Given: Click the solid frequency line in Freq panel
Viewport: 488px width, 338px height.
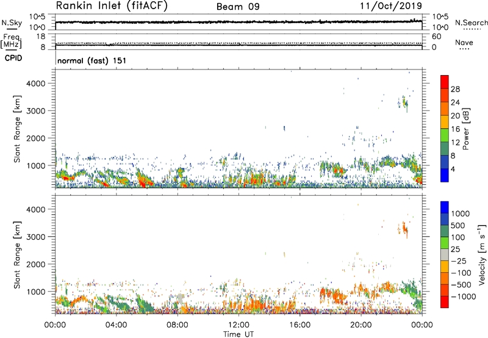Looking at the screenshot, I should pos(239,45).
